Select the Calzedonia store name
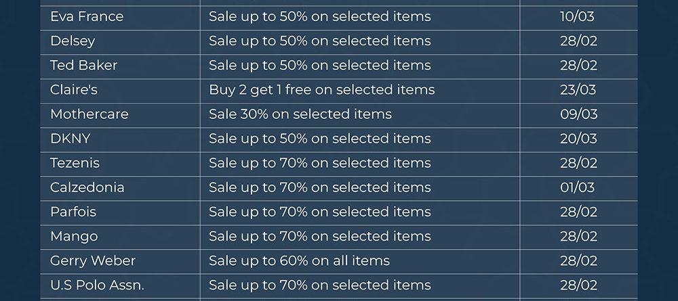The width and height of the screenshot is (678, 301). pyautogui.click(x=87, y=187)
